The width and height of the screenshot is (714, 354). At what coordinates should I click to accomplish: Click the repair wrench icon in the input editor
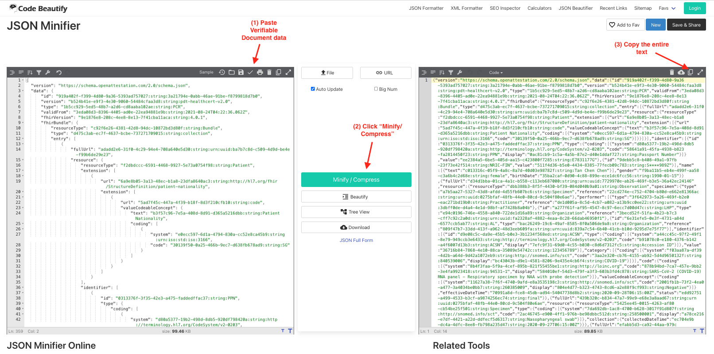pos(48,72)
